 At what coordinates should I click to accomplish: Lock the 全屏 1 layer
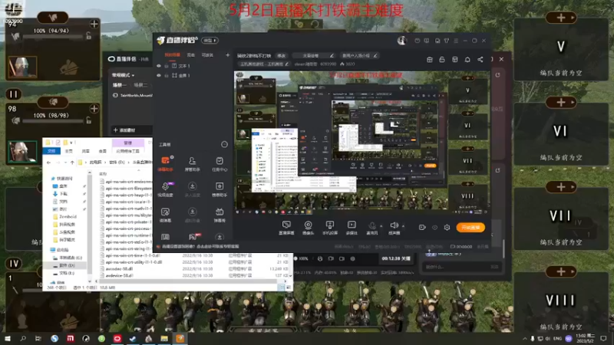pyautogui.click(x=167, y=75)
